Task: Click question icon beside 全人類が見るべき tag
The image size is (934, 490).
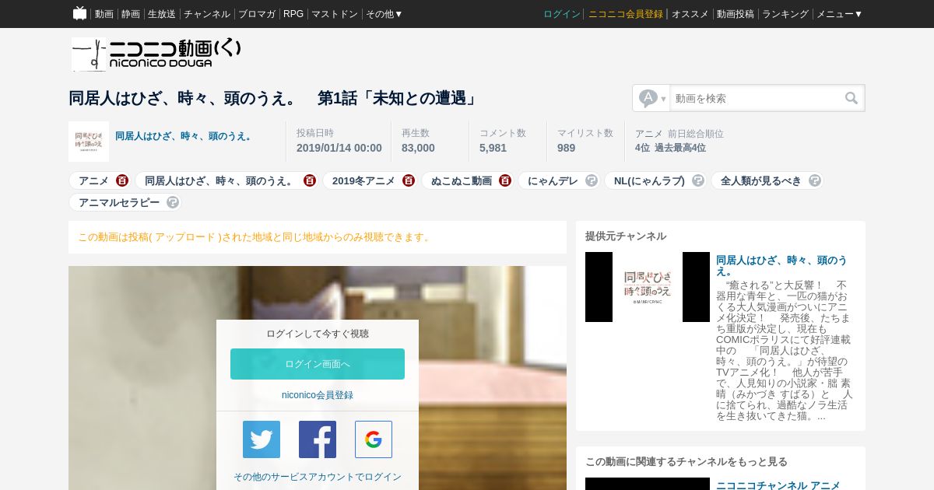Action: coord(815,180)
